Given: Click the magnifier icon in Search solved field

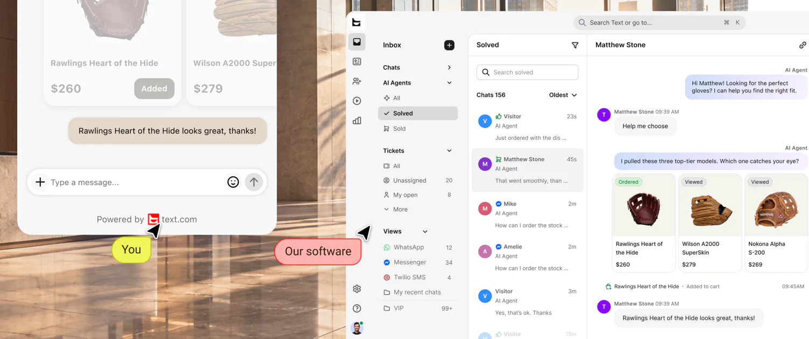Looking at the screenshot, I should [x=486, y=72].
